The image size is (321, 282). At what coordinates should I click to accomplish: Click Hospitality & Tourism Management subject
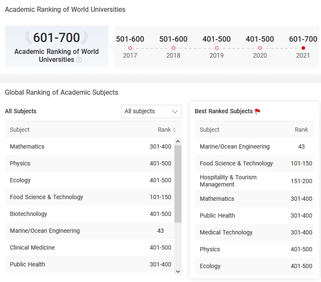coord(228,181)
